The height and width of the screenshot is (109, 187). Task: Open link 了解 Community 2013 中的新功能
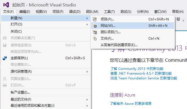click(x=137, y=69)
